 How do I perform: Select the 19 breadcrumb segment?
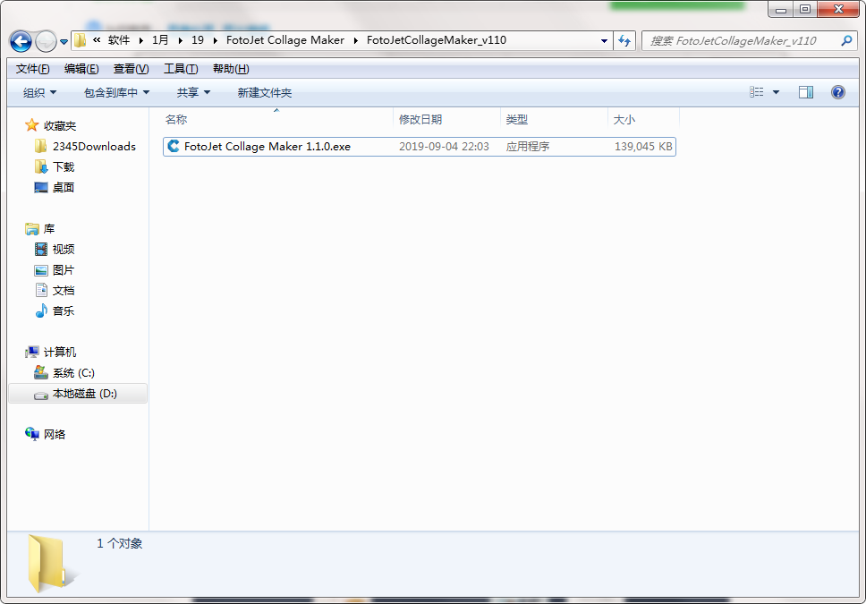point(197,39)
